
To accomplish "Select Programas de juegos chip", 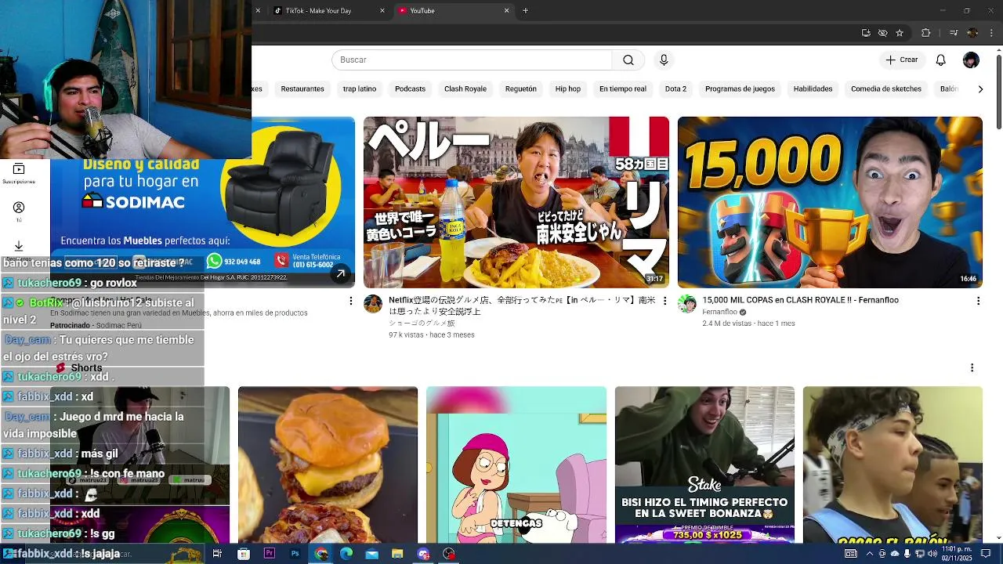I will (x=740, y=89).
